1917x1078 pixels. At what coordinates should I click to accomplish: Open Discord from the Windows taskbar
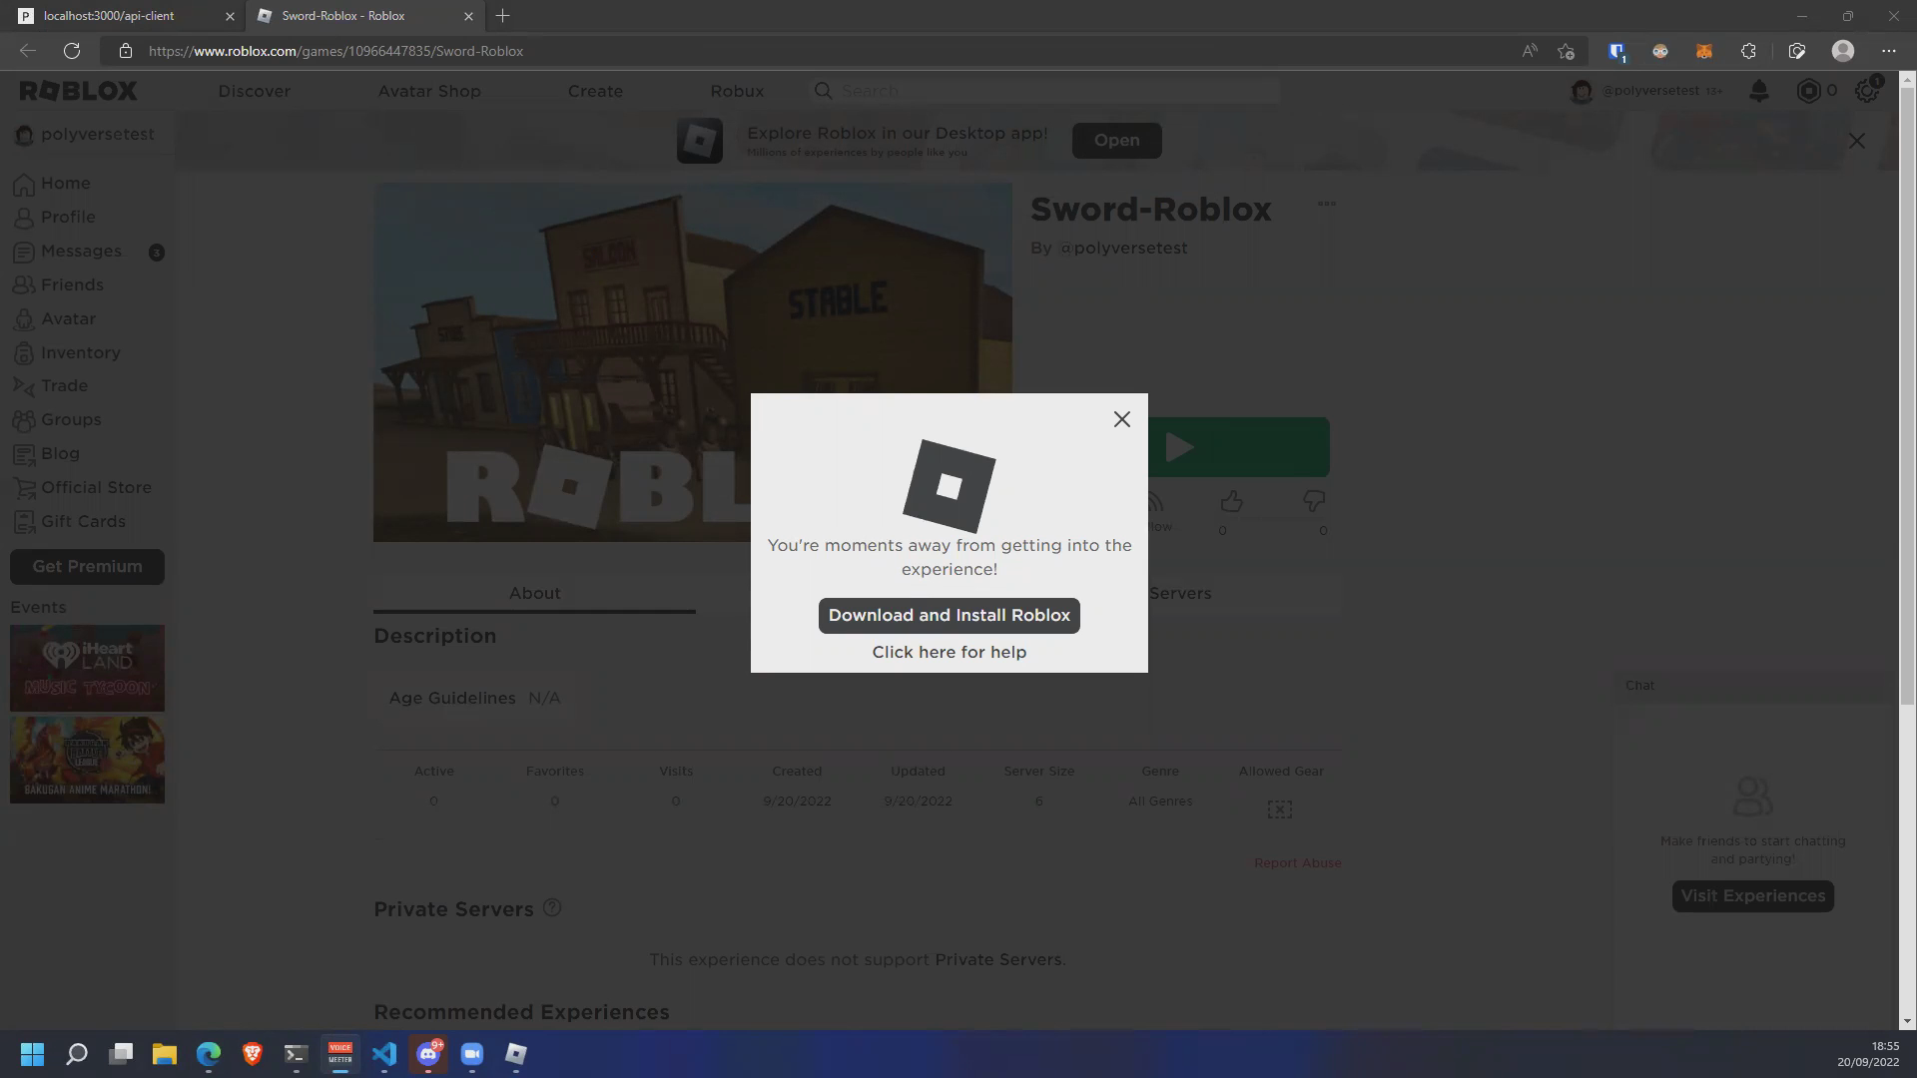pyautogui.click(x=428, y=1054)
